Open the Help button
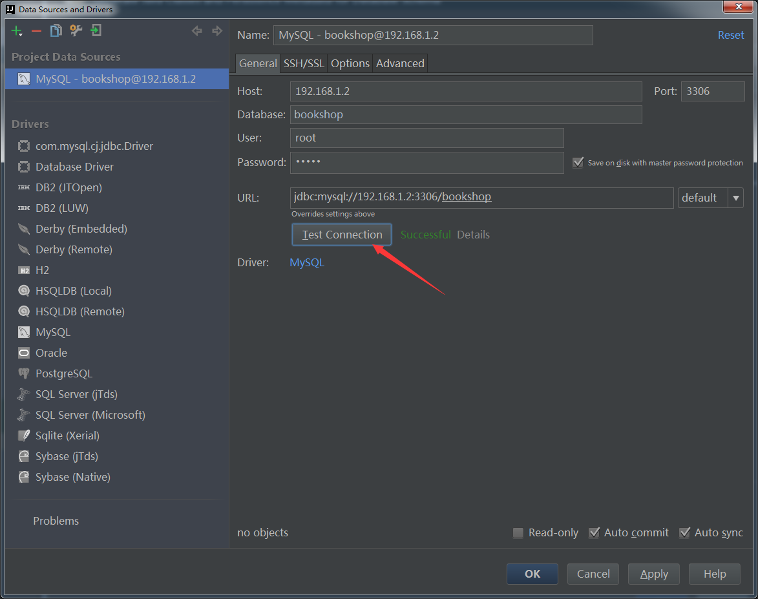The width and height of the screenshot is (758, 599). pos(715,574)
